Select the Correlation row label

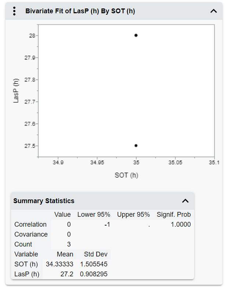[30, 224]
